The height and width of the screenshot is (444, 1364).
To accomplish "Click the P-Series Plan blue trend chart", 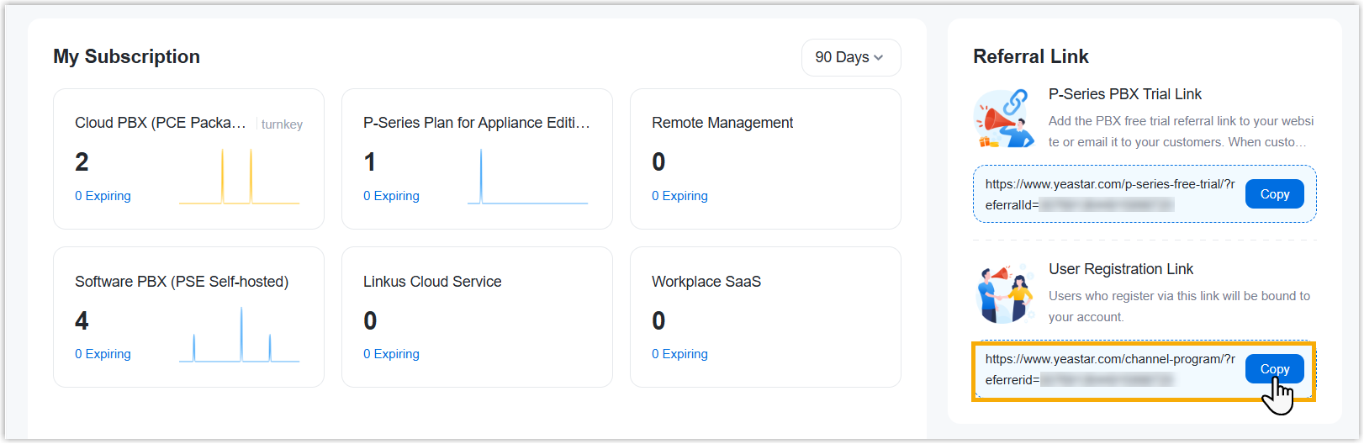I will coord(527,177).
